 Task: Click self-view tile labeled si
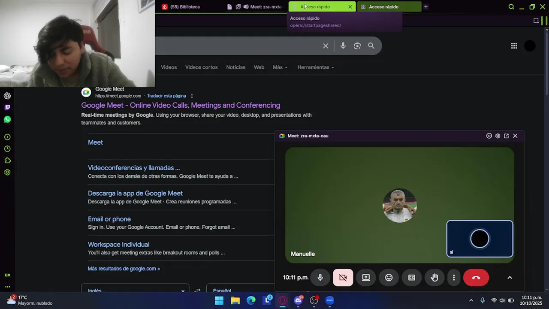(480, 239)
